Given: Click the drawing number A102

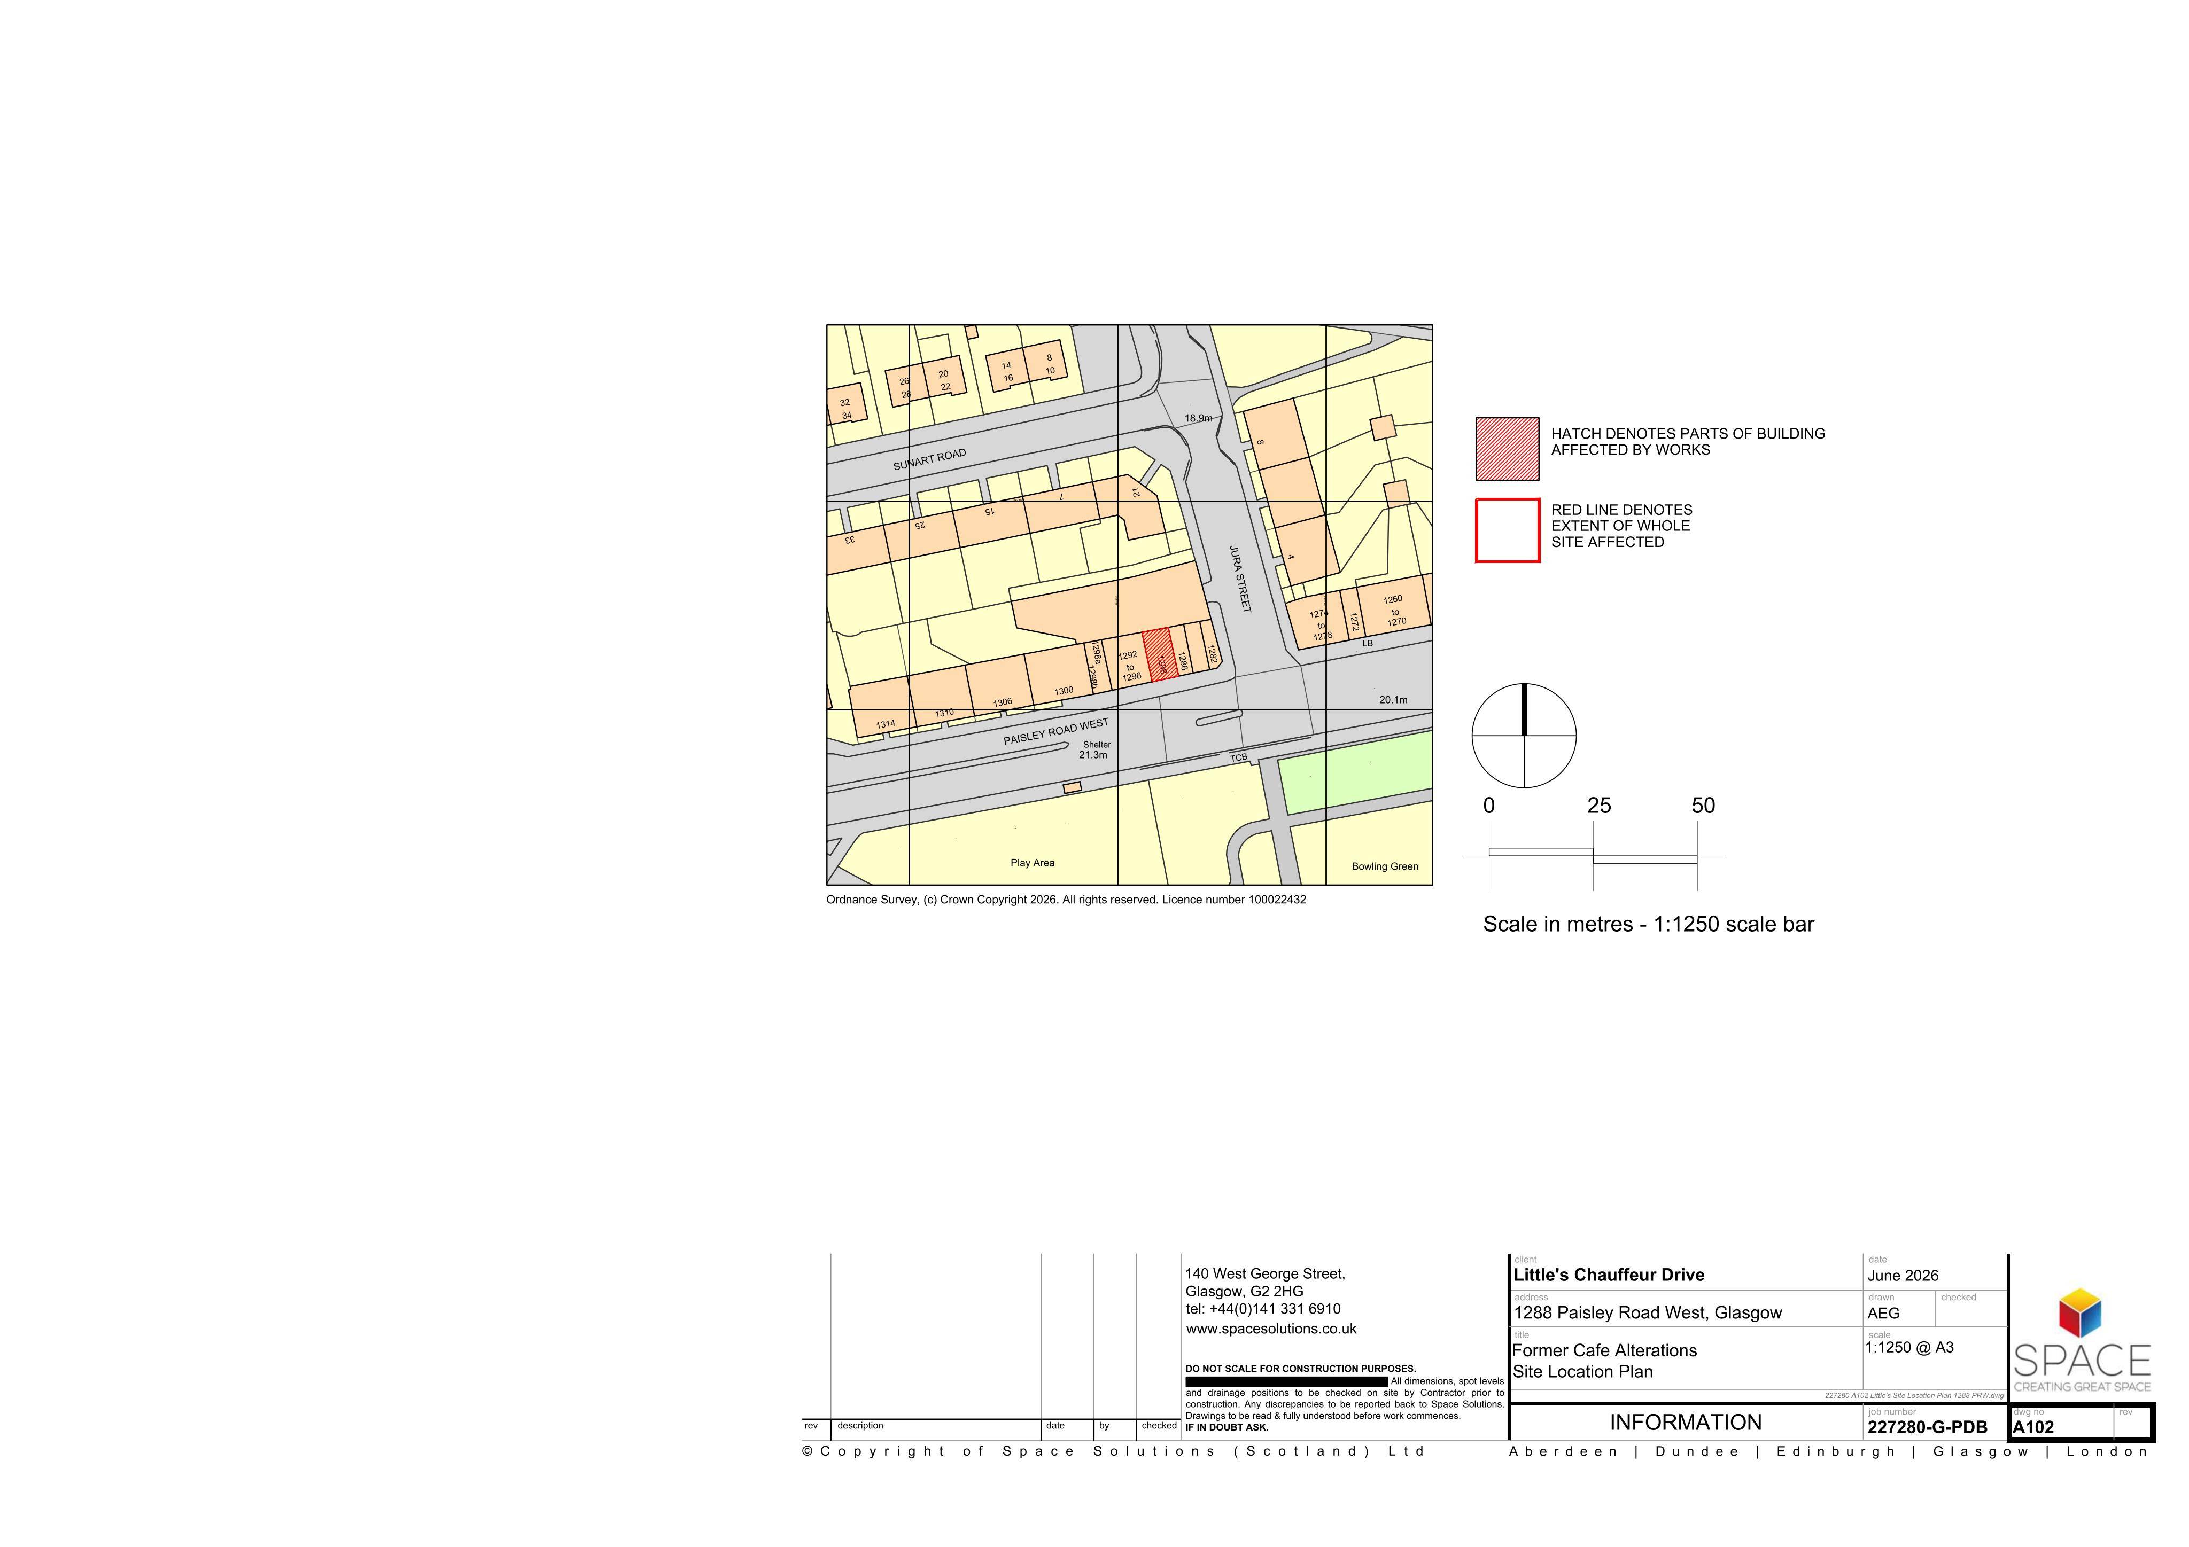Looking at the screenshot, I should pyautogui.click(x=2033, y=1427).
